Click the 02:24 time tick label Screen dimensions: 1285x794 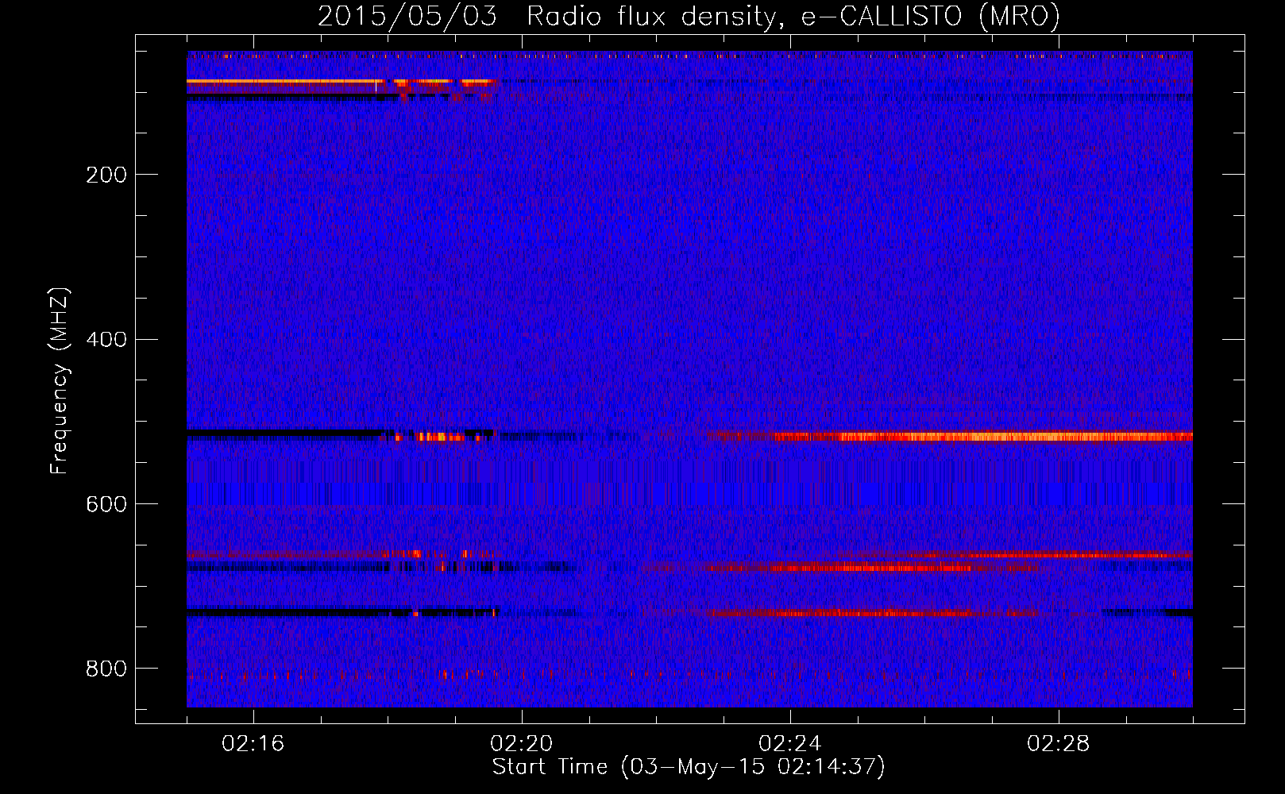click(x=790, y=743)
